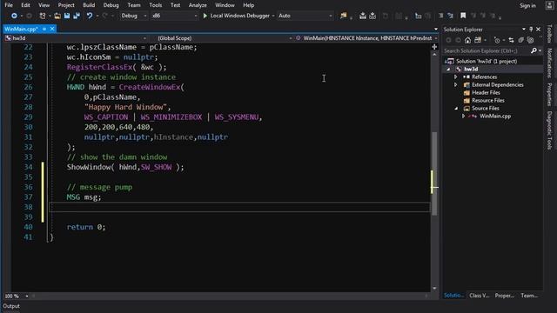Click the split editor icon above scrollbar

tap(434, 47)
